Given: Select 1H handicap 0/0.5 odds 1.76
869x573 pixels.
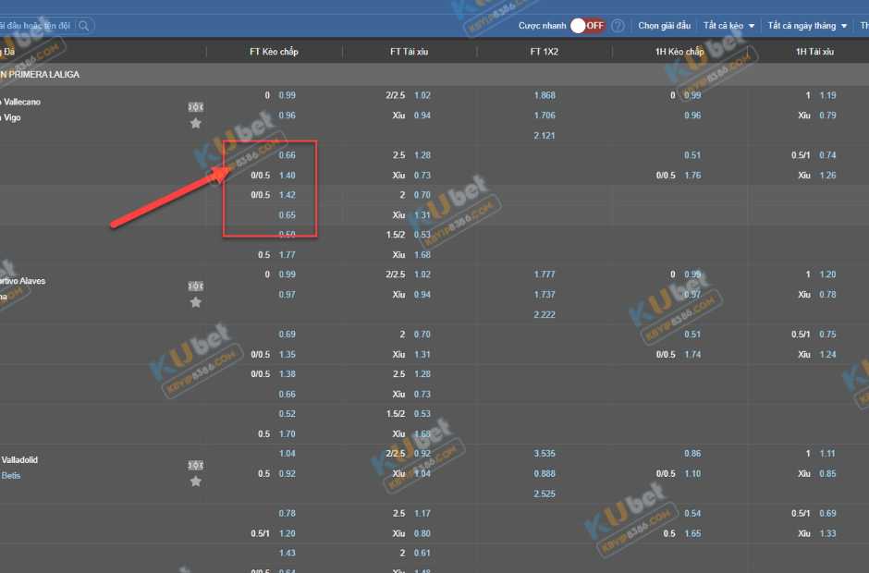Looking at the screenshot, I should point(692,175).
